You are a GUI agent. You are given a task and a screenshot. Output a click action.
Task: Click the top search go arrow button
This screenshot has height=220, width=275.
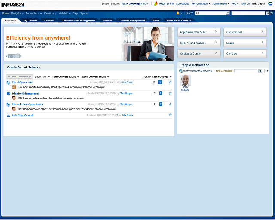[268, 13]
